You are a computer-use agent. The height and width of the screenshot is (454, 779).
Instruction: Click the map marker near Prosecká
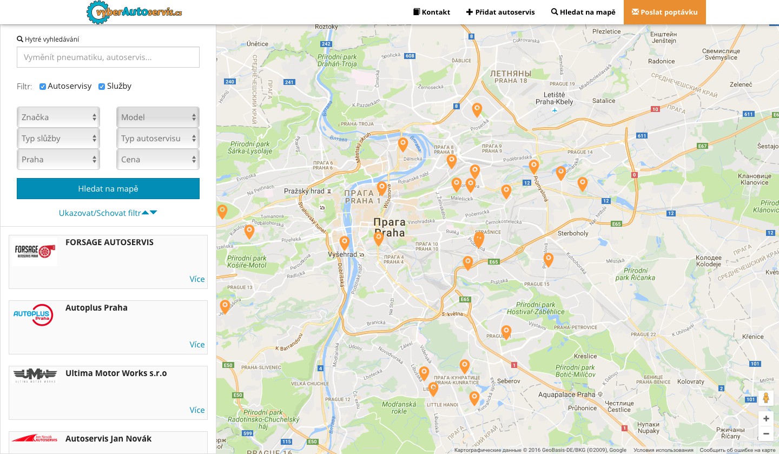pos(477,110)
